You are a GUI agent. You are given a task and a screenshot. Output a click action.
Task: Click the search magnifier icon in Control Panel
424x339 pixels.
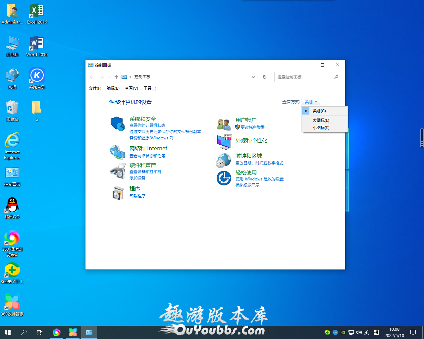[x=336, y=77]
